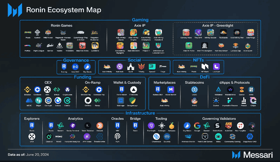Click the Binance icon under CEX

point(28,89)
